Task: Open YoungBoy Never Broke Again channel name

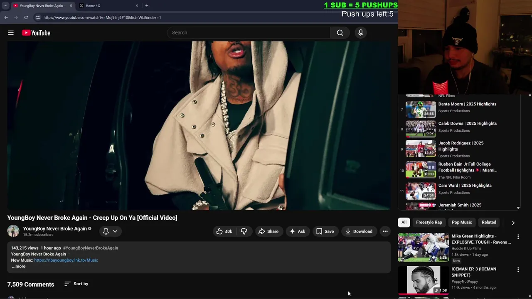Action: 55,228
